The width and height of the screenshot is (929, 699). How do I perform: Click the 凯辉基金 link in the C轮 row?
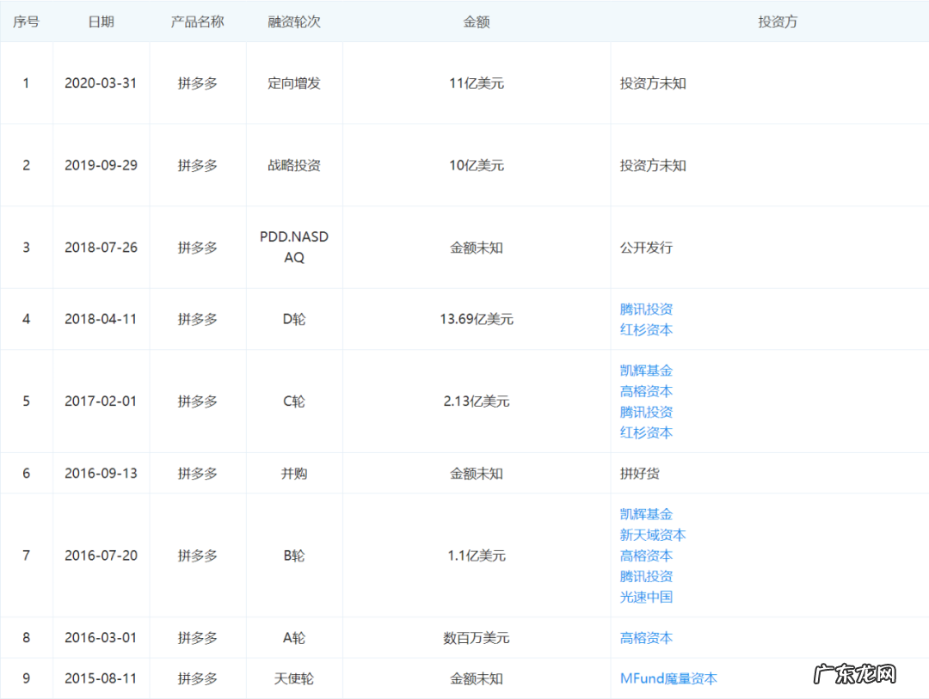(646, 370)
